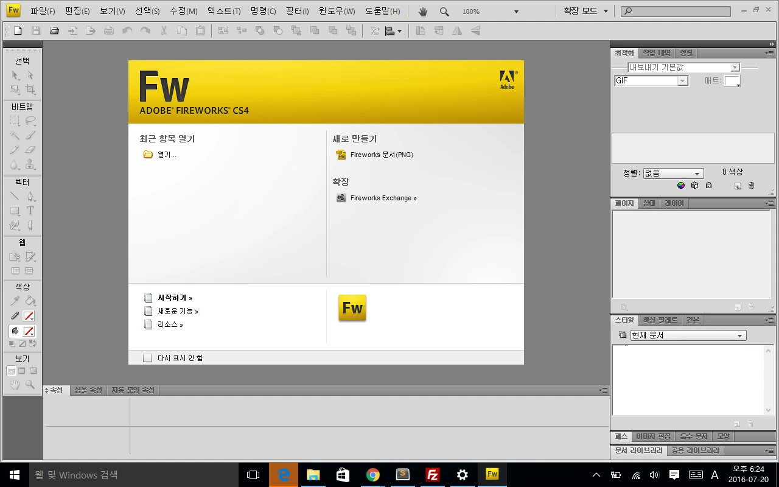Choose the Rectangle Hotspot tool
The image size is (779, 487).
click(x=15, y=256)
